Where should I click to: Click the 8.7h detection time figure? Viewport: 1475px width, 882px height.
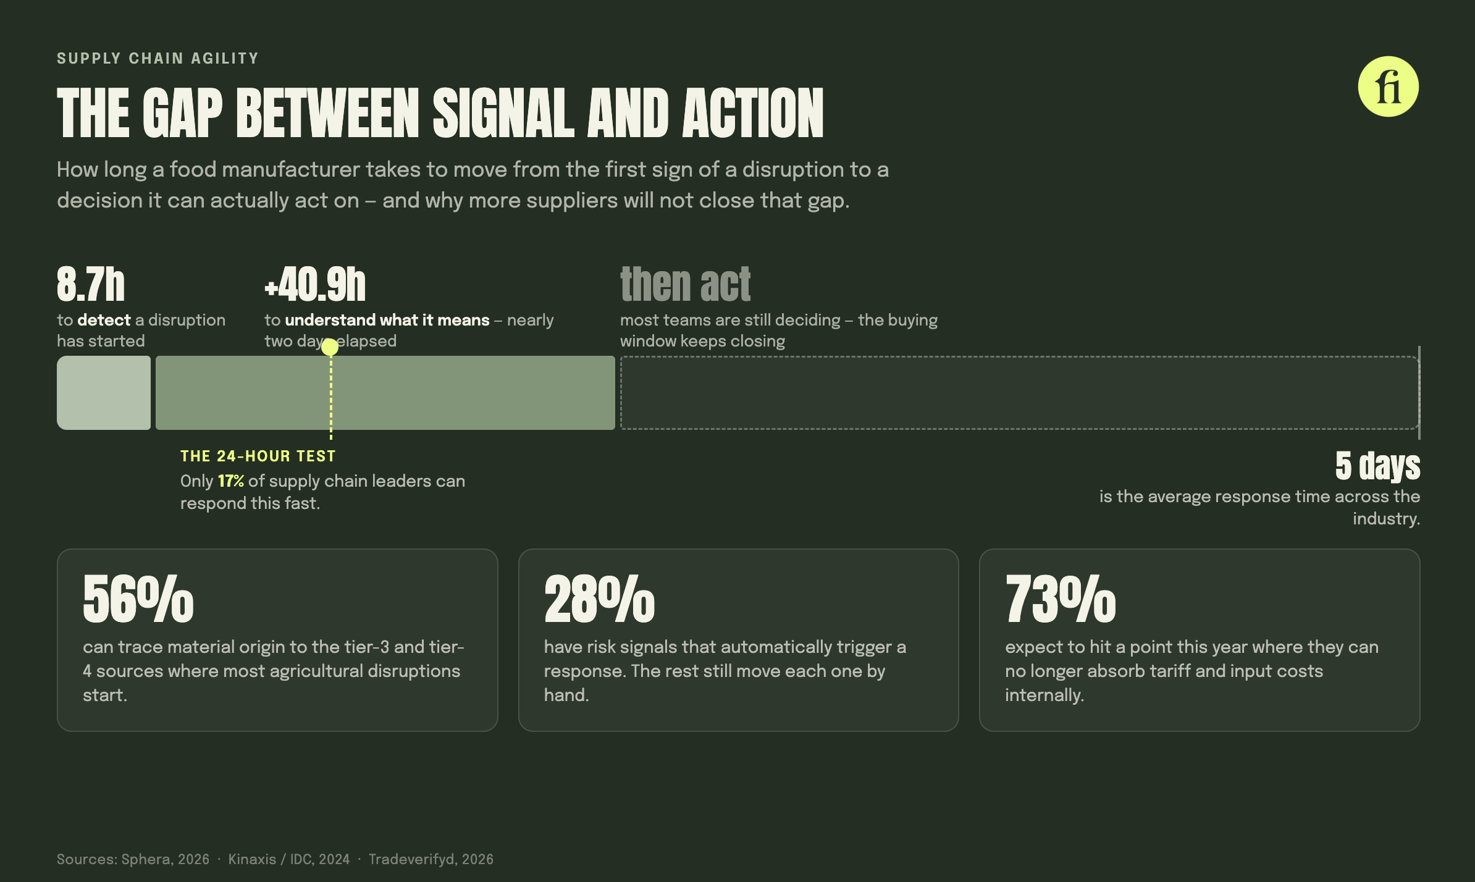coord(91,285)
